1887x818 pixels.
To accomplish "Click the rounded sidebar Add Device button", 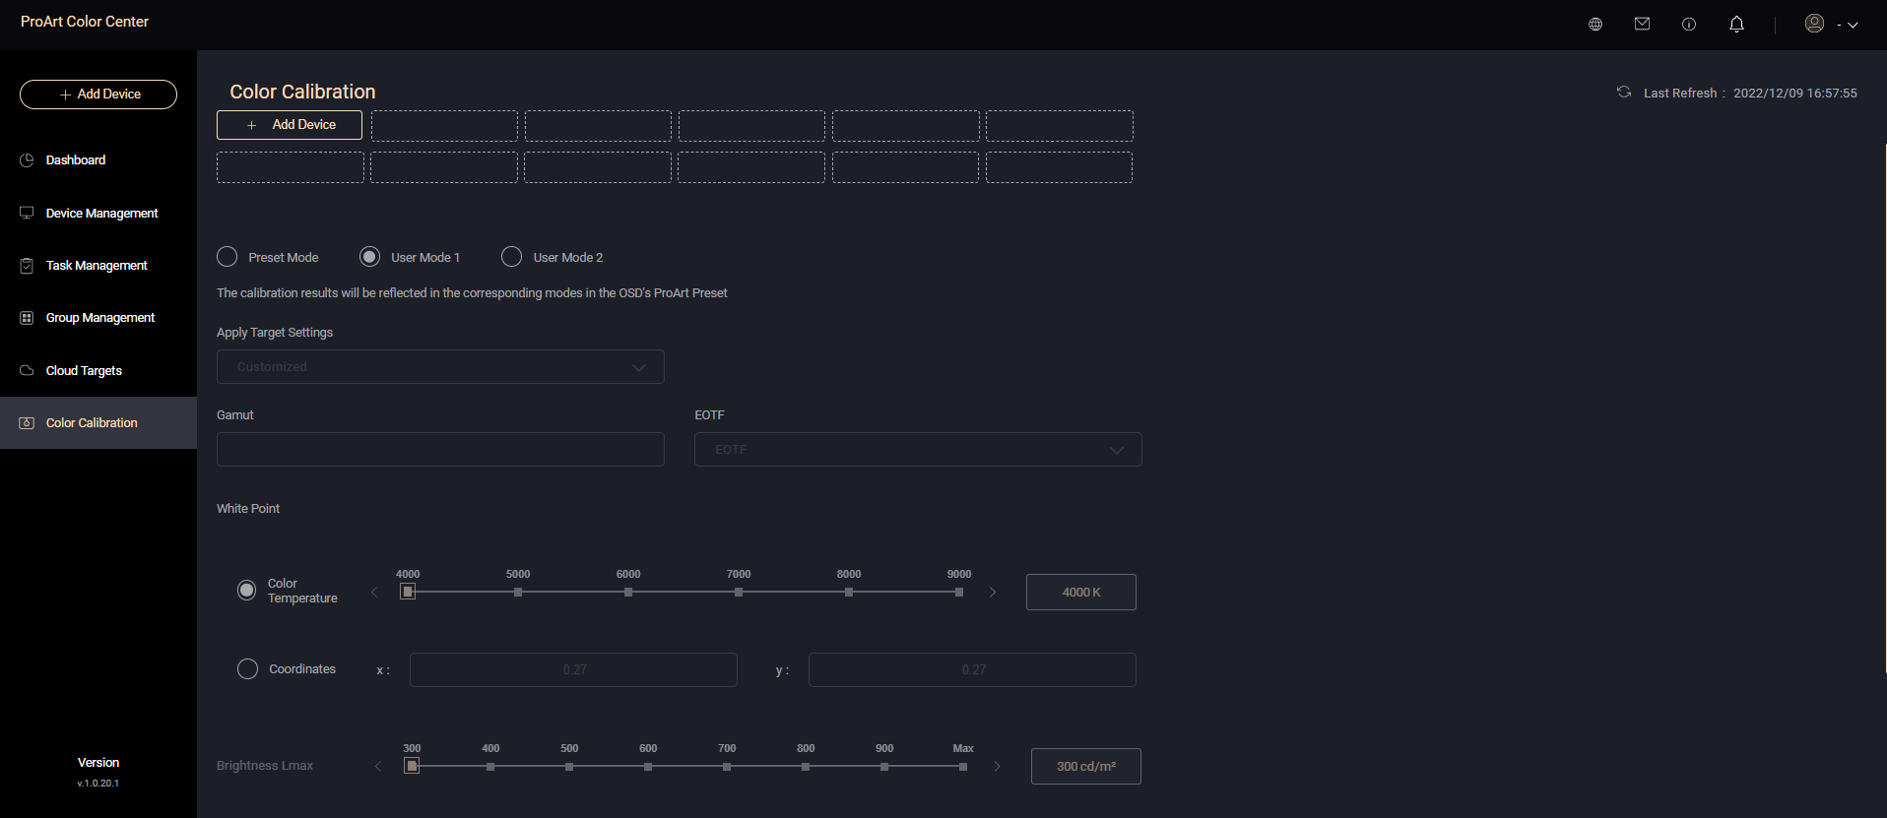I will [98, 94].
